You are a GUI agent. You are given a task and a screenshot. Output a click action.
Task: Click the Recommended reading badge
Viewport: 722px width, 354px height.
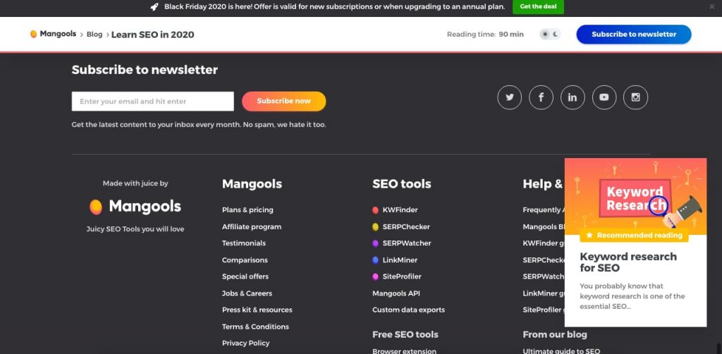(634, 236)
